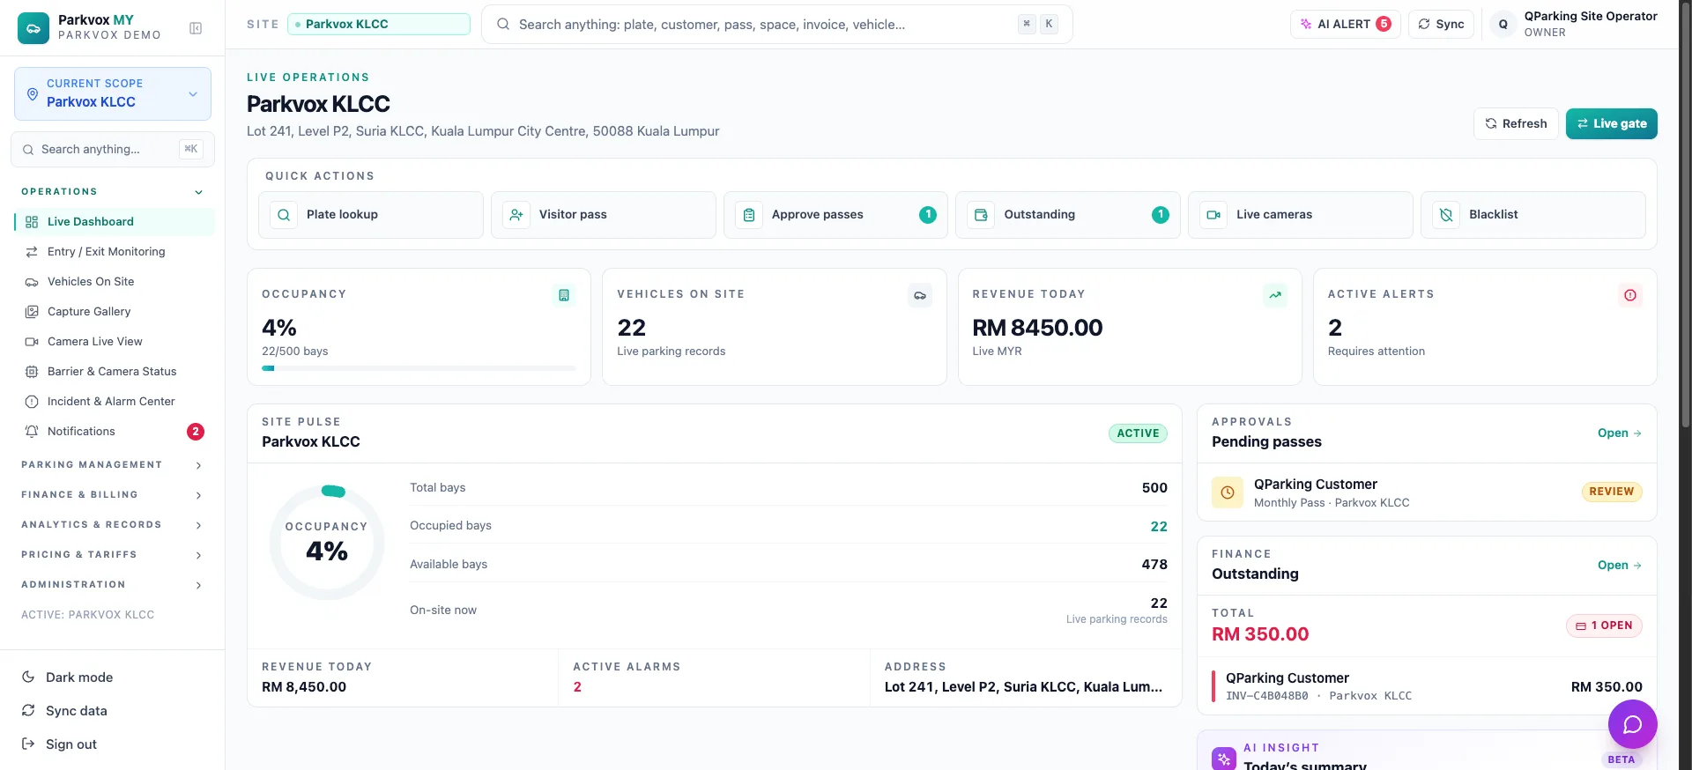Expand Parking Management section
The width and height of the screenshot is (1692, 770).
(113, 465)
